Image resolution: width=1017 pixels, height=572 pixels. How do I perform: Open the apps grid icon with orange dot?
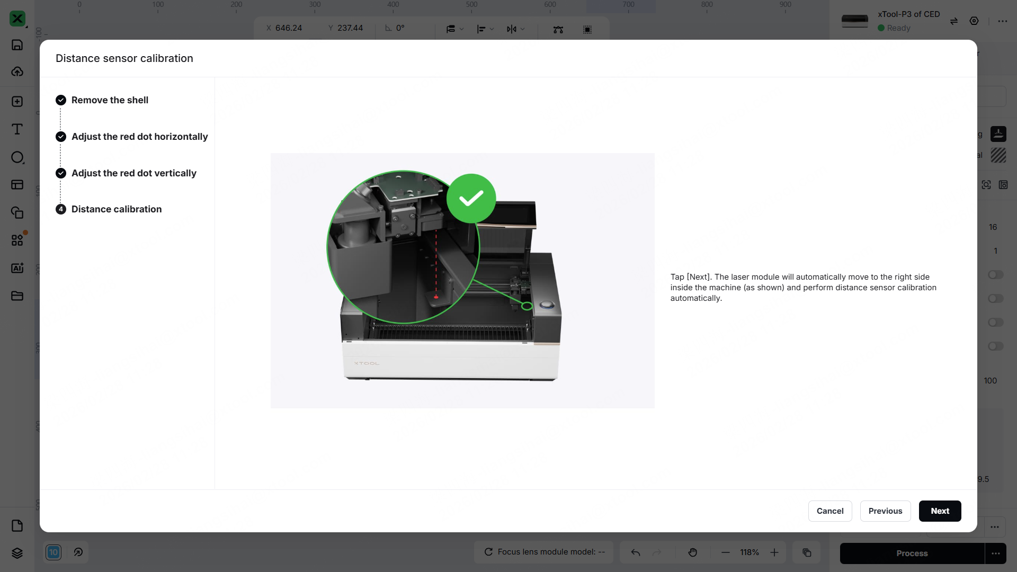click(17, 240)
